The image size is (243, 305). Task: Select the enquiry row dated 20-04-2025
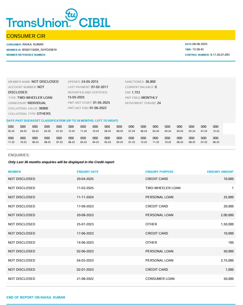coord(121,179)
